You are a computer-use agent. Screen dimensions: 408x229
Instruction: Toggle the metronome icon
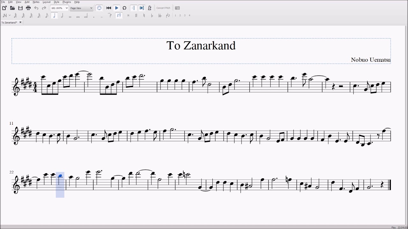149,8
